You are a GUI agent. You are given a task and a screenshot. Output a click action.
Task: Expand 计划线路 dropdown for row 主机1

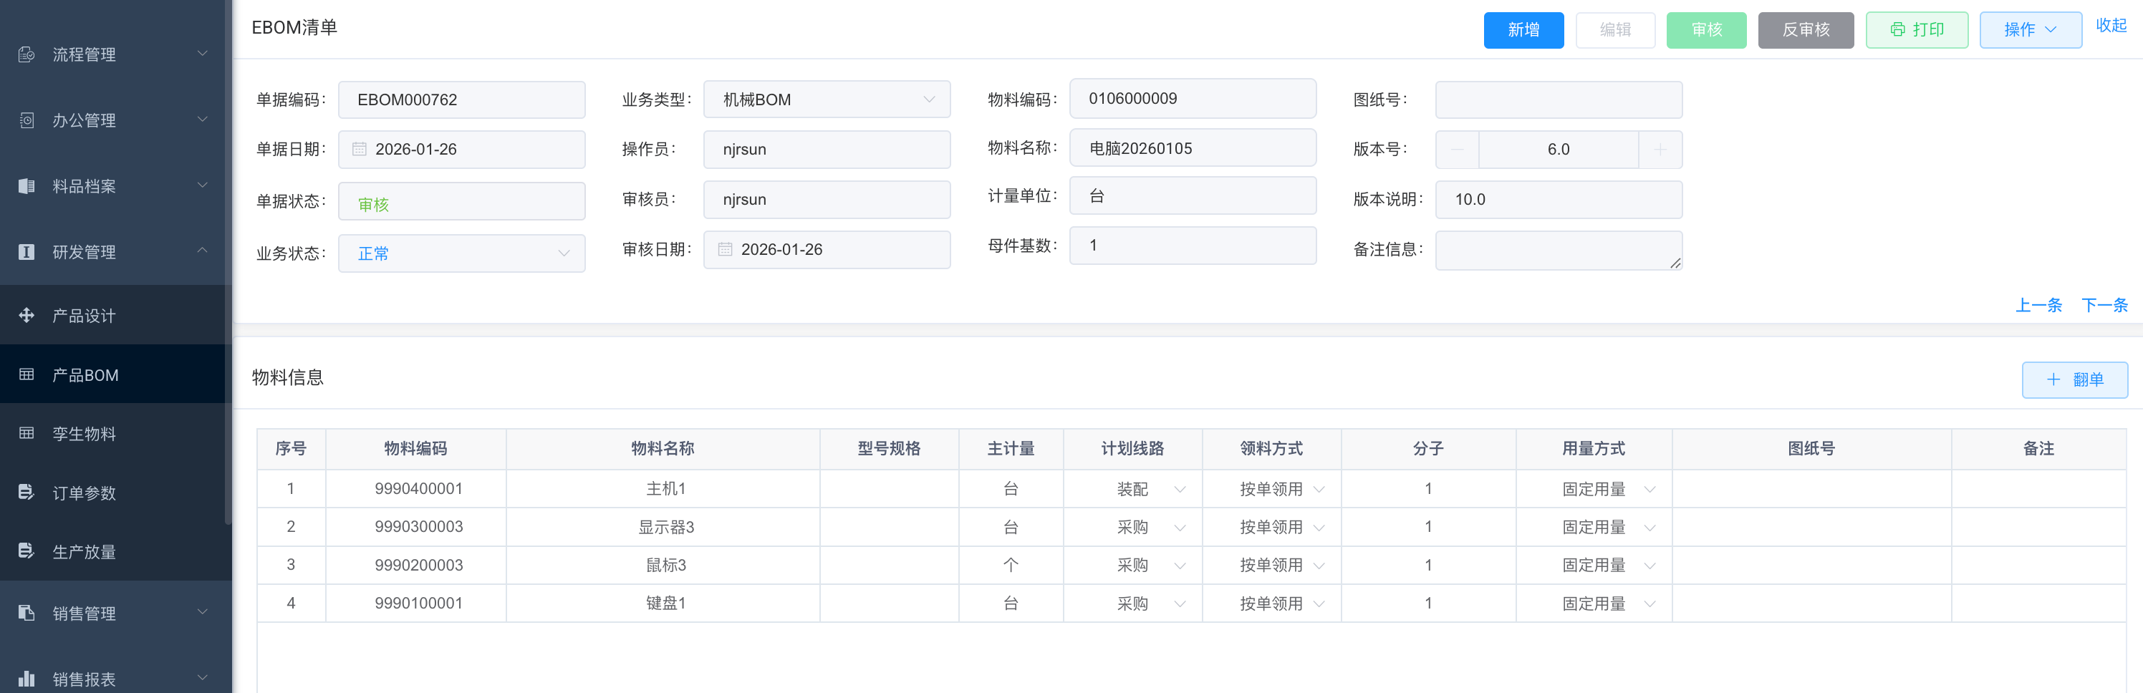tap(1179, 489)
